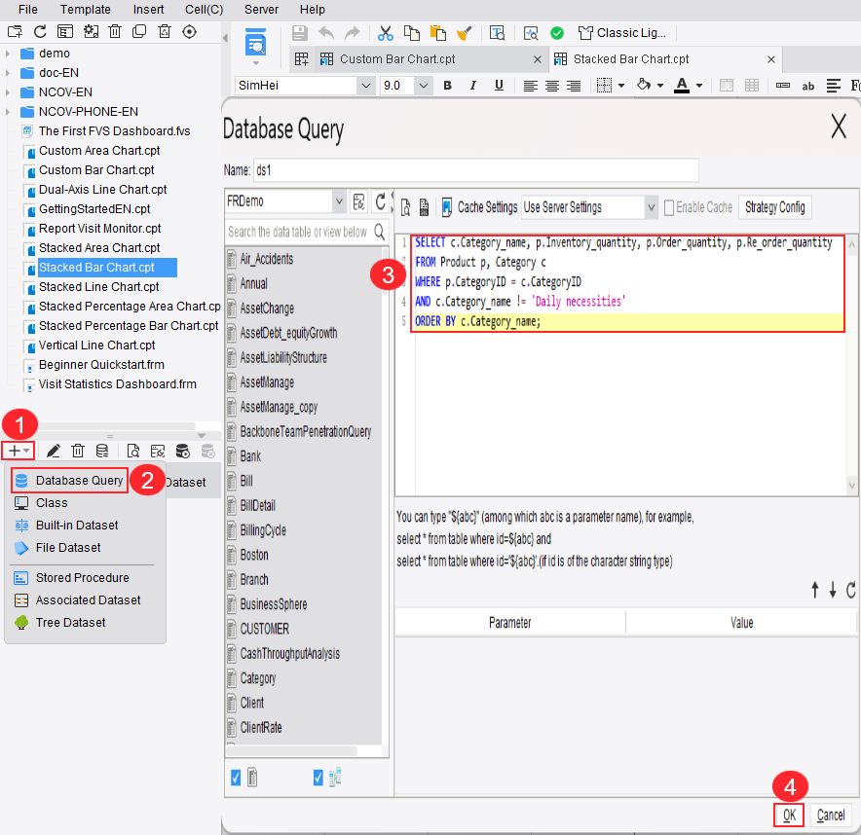Open the 9.0 font size dropdown

point(423,86)
